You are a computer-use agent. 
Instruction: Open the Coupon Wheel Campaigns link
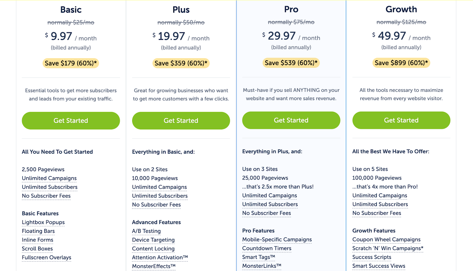tap(386, 240)
